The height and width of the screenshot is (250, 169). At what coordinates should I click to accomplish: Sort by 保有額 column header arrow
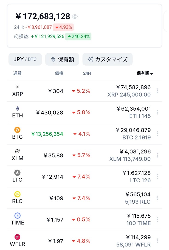tap(152, 74)
